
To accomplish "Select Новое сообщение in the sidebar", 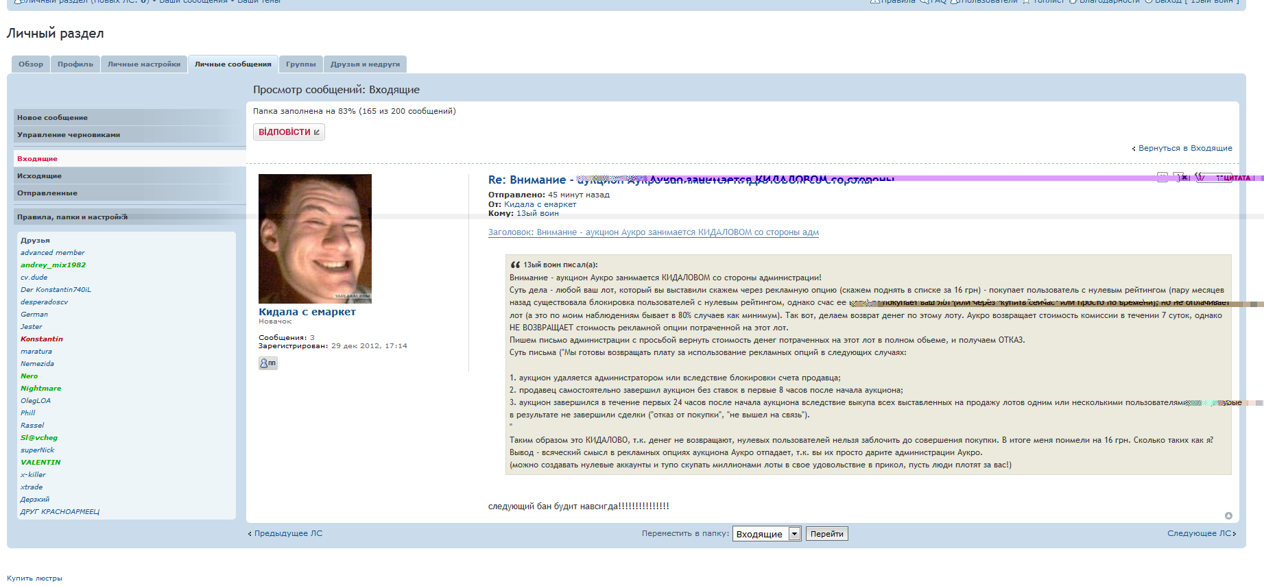I will [x=53, y=118].
